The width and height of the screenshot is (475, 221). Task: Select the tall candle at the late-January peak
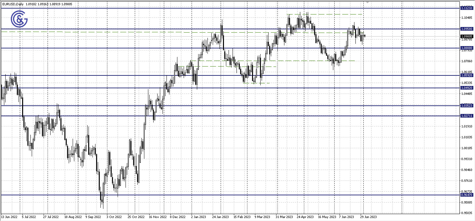[x=222, y=30]
